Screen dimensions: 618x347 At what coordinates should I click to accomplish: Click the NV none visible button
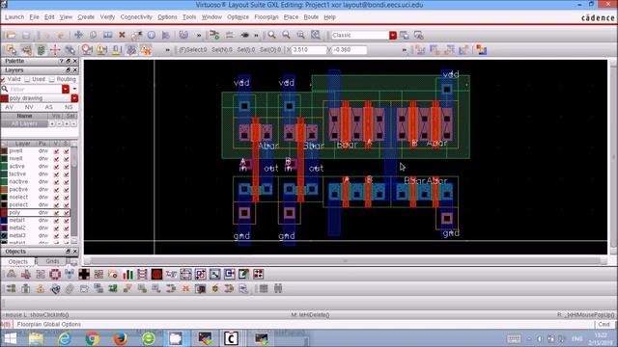click(x=29, y=107)
